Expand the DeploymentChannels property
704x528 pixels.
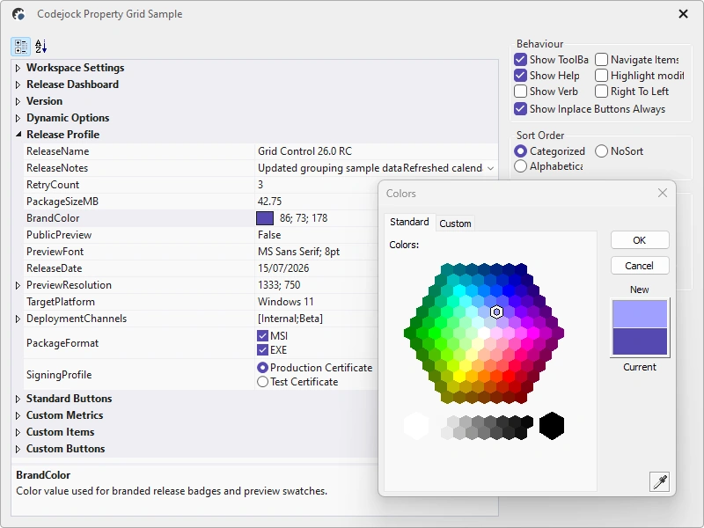18,319
